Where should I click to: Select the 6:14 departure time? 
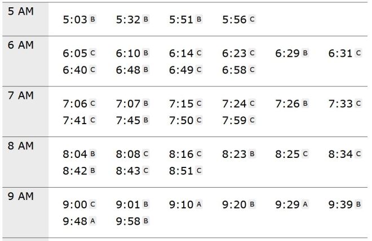point(181,53)
